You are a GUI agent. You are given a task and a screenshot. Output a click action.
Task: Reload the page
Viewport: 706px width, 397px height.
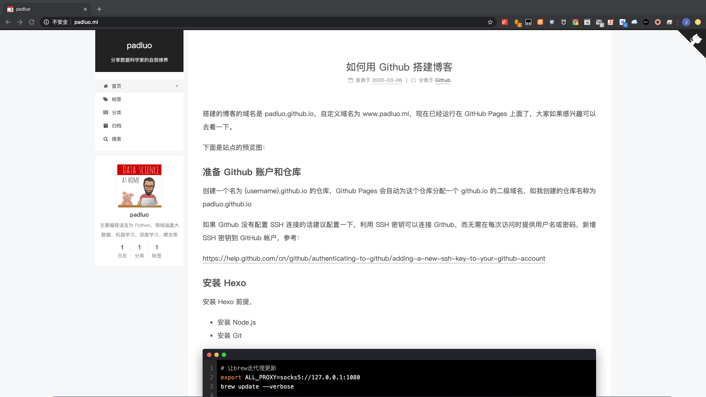(32, 22)
